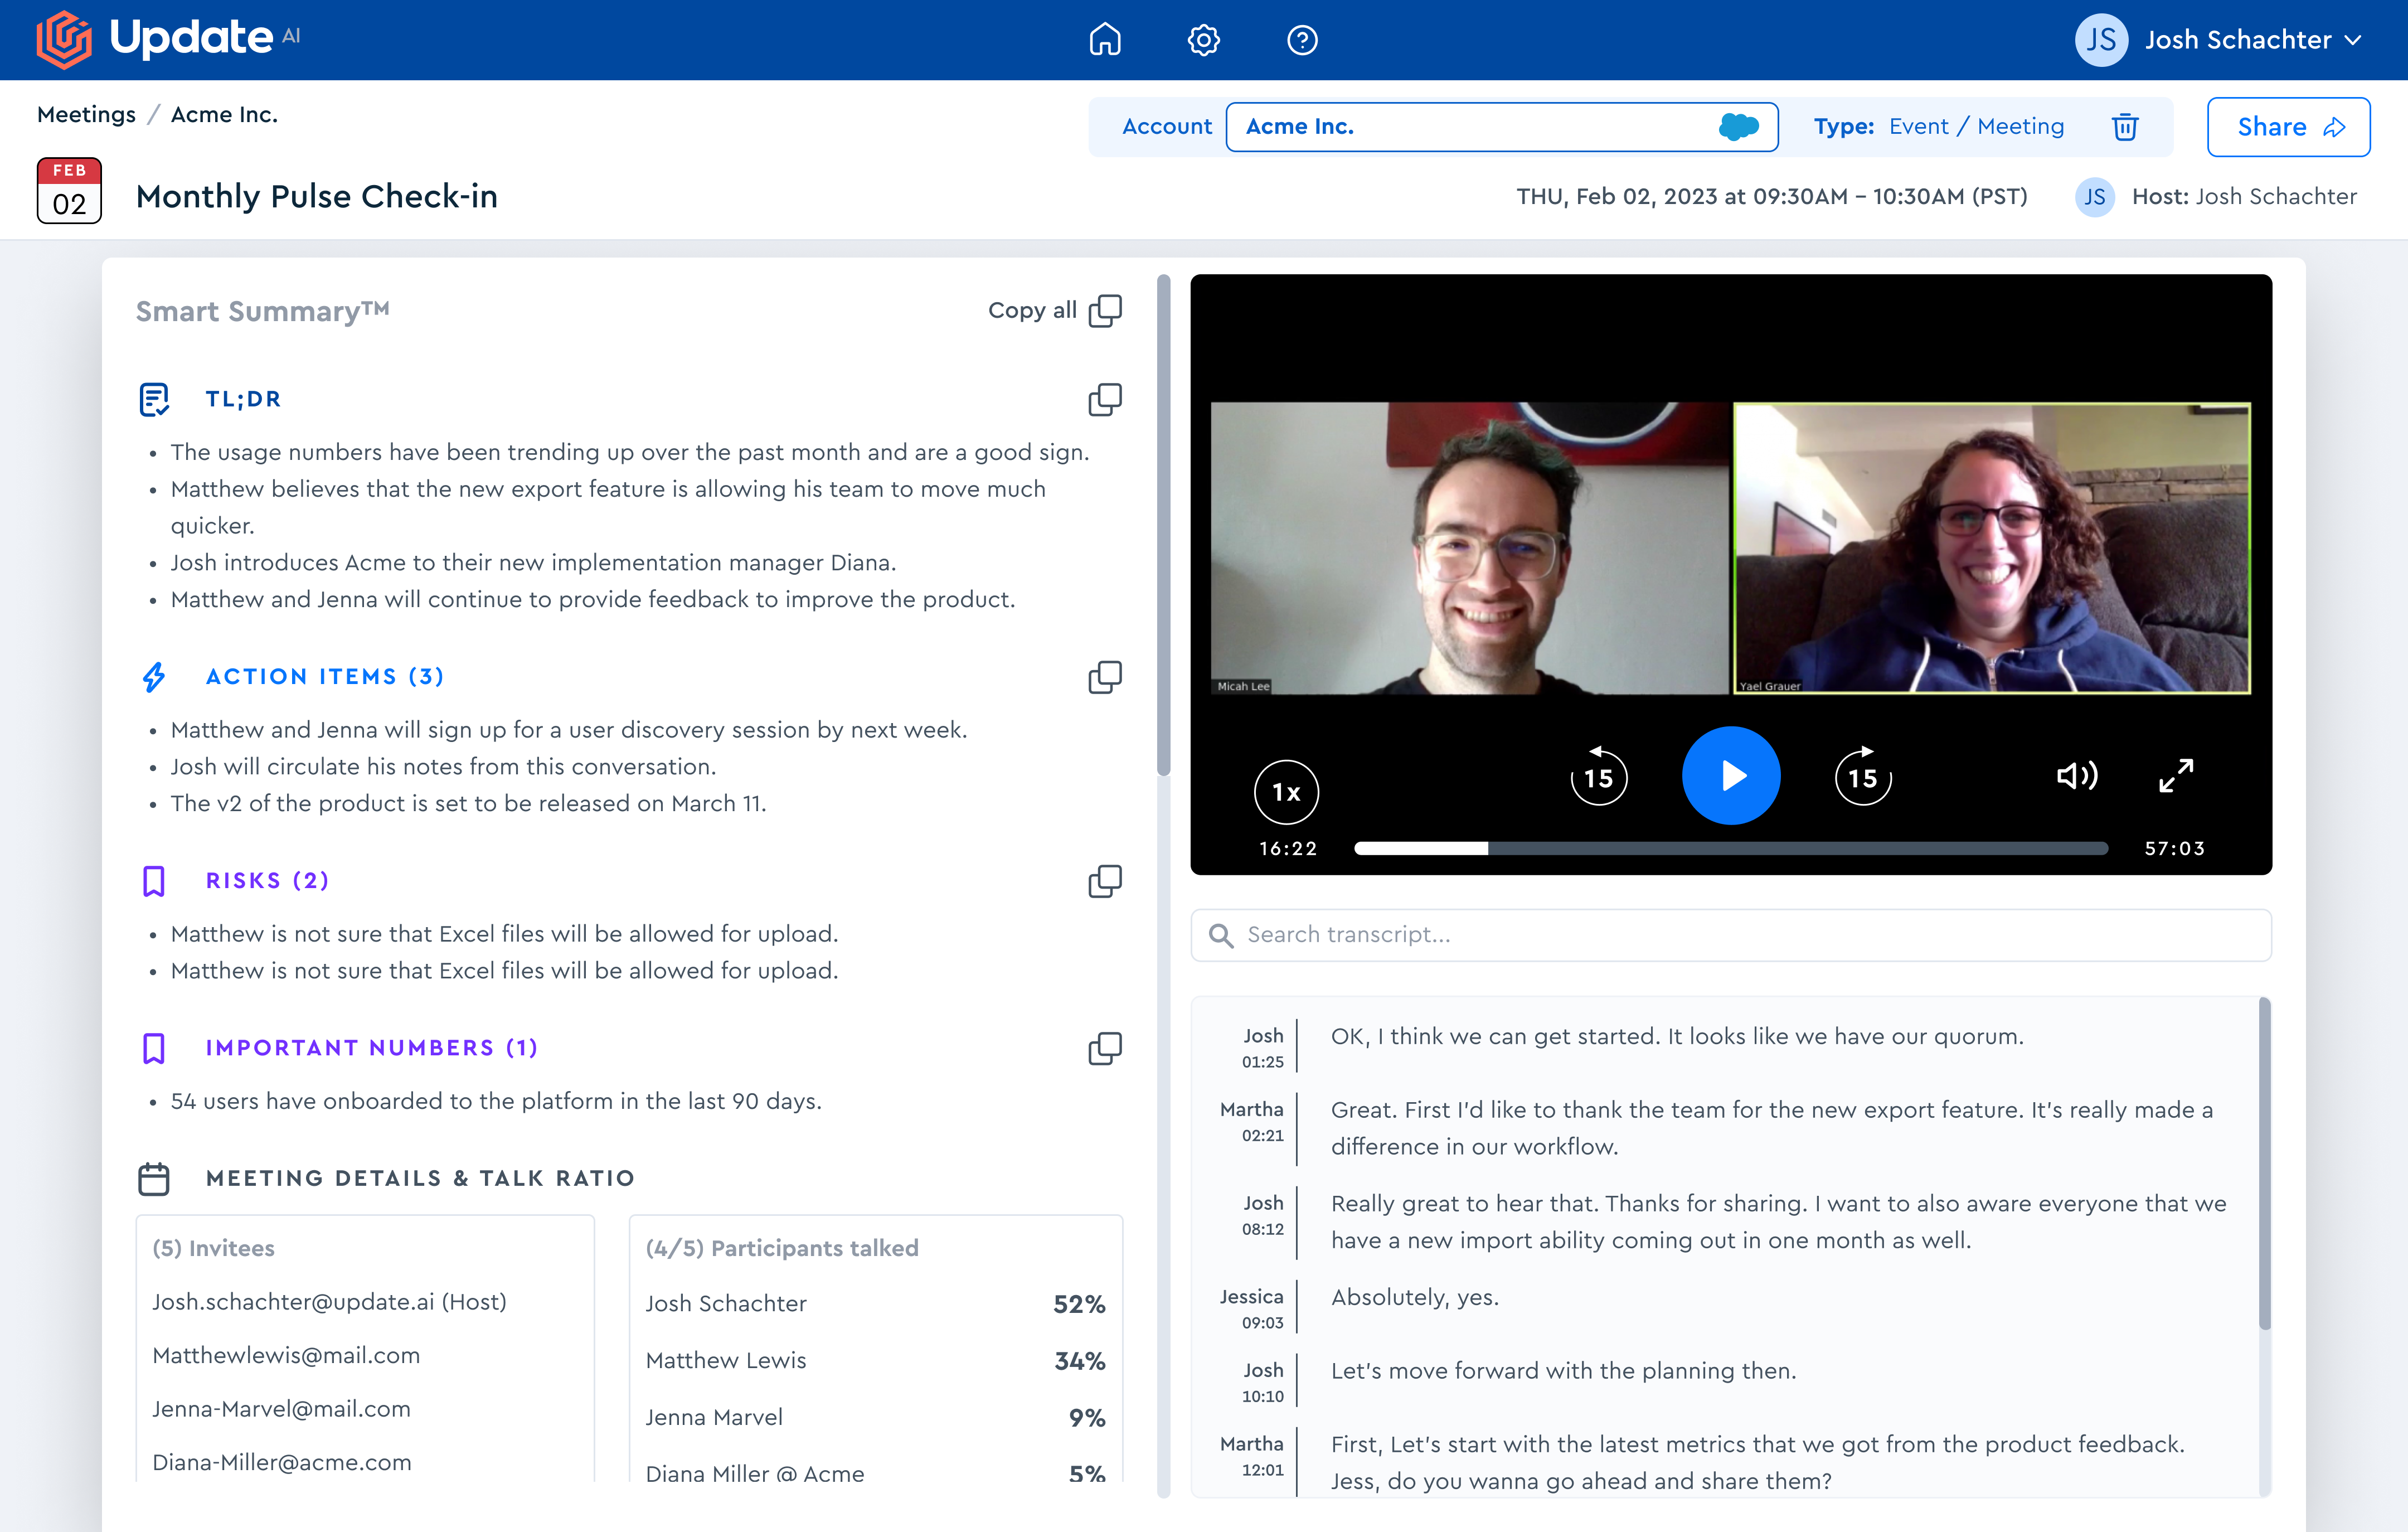The width and height of the screenshot is (2408, 1532).
Task: Play the meeting recording
Action: [x=1730, y=776]
